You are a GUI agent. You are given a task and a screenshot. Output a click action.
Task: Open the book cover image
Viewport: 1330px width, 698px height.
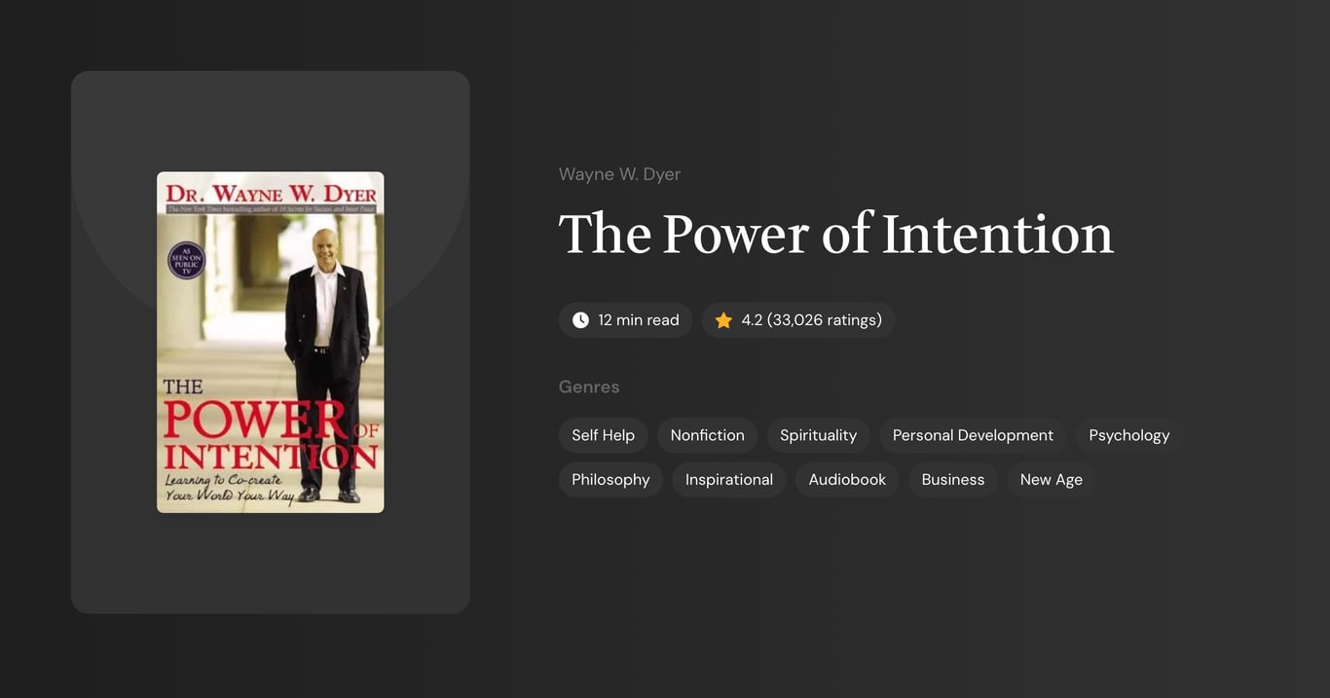[x=270, y=342]
